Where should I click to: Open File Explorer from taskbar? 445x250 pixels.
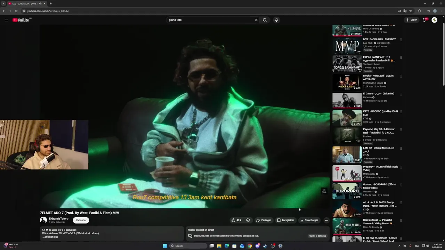(219, 246)
